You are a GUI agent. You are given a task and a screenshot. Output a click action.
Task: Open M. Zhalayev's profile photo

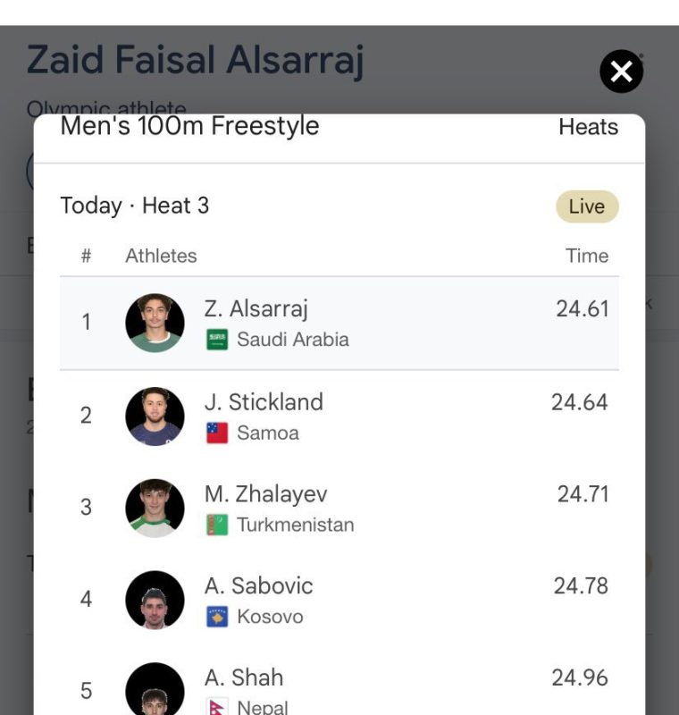[x=155, y=508]
